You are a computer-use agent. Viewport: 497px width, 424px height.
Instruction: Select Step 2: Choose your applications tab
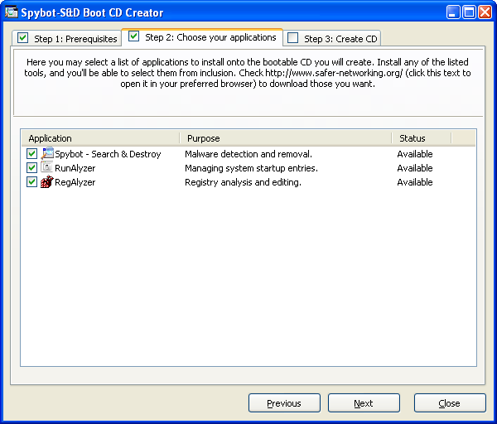pos(202,37)
